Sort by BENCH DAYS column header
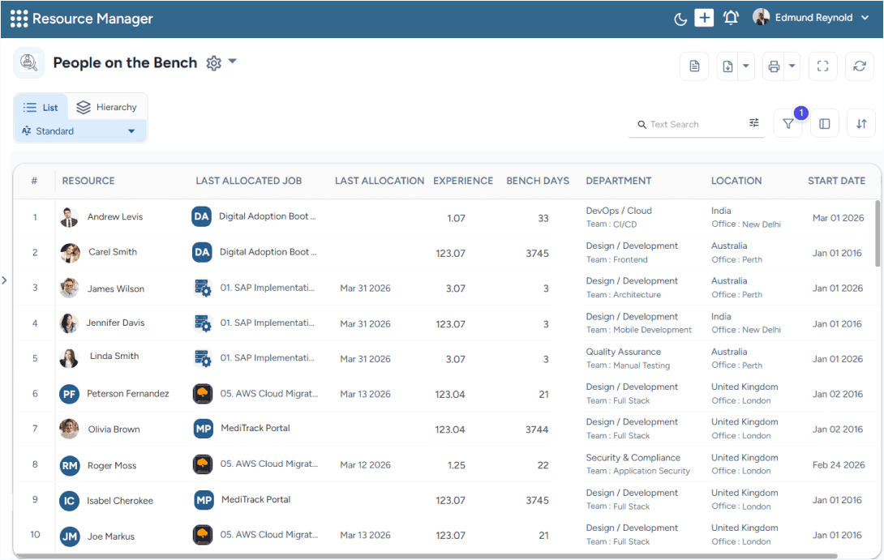The height and width of the screenshot is (560, 884). coord(538,181)
